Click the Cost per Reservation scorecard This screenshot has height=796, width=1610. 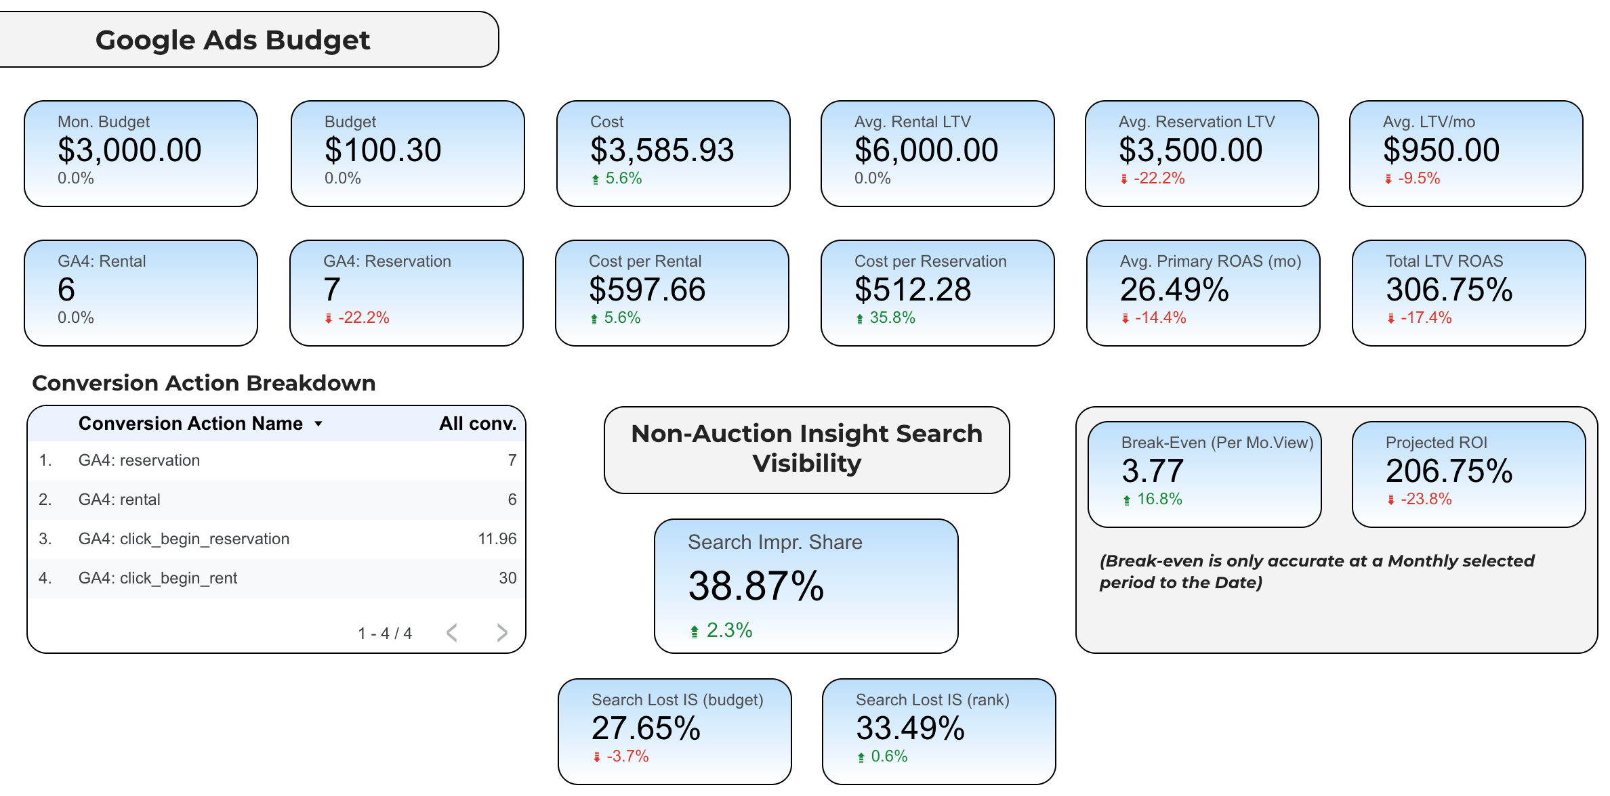(x=937, y=292)
